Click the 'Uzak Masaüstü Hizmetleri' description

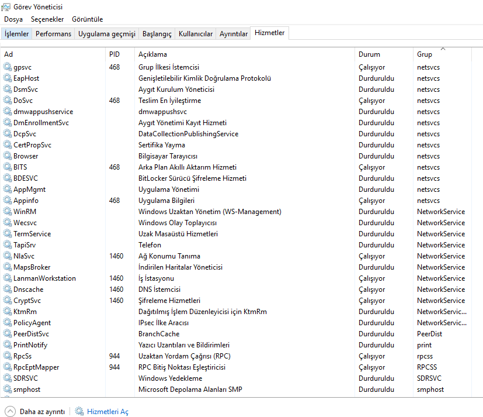pos(178,234)
